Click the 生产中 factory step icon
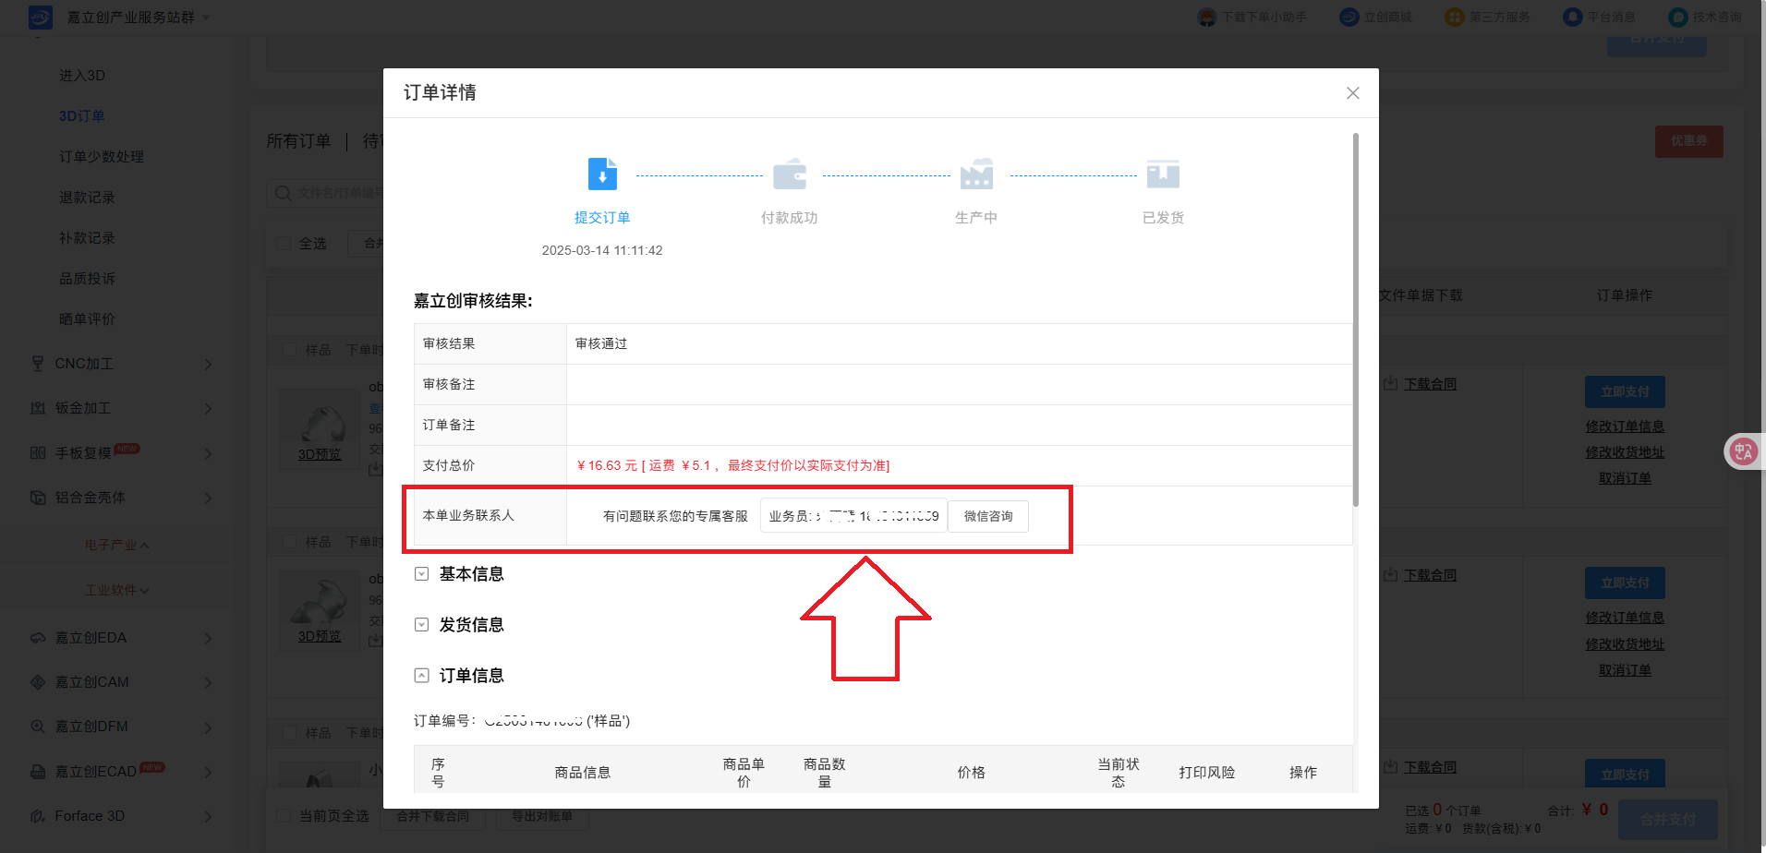1766x853 pixels. coord(976,174)
